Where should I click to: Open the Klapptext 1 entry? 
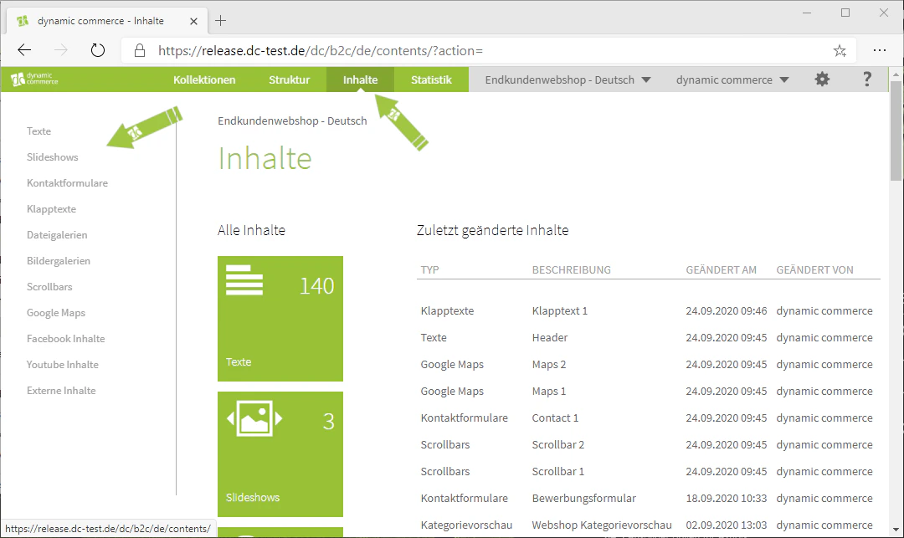560,310
